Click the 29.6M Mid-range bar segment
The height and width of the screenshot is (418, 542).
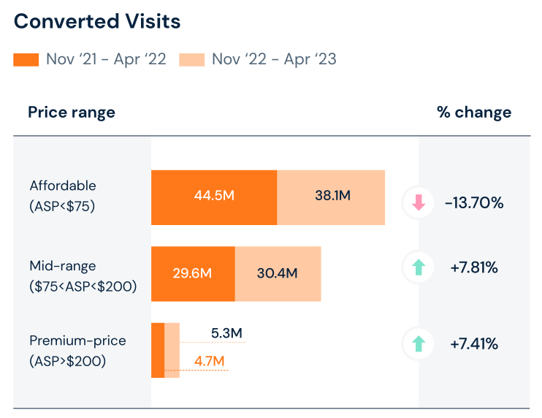[193, 274]
